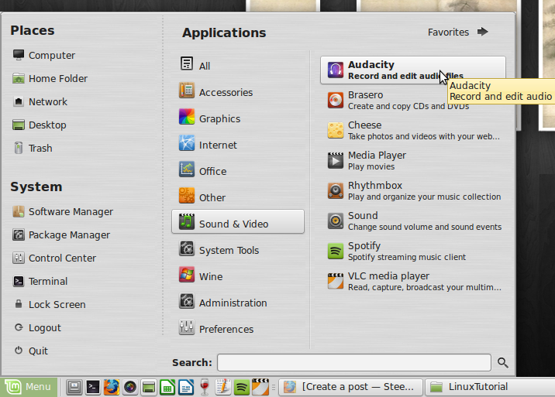
Task: Open Home Folder from Places
Action: tap(50, 78)
